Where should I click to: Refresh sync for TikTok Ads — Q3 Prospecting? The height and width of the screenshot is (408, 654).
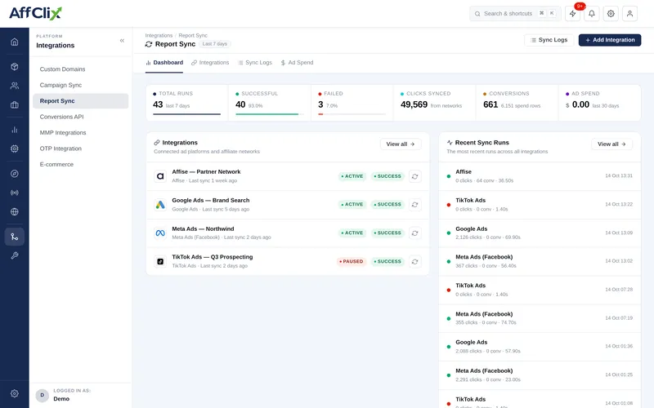point(414,261)
